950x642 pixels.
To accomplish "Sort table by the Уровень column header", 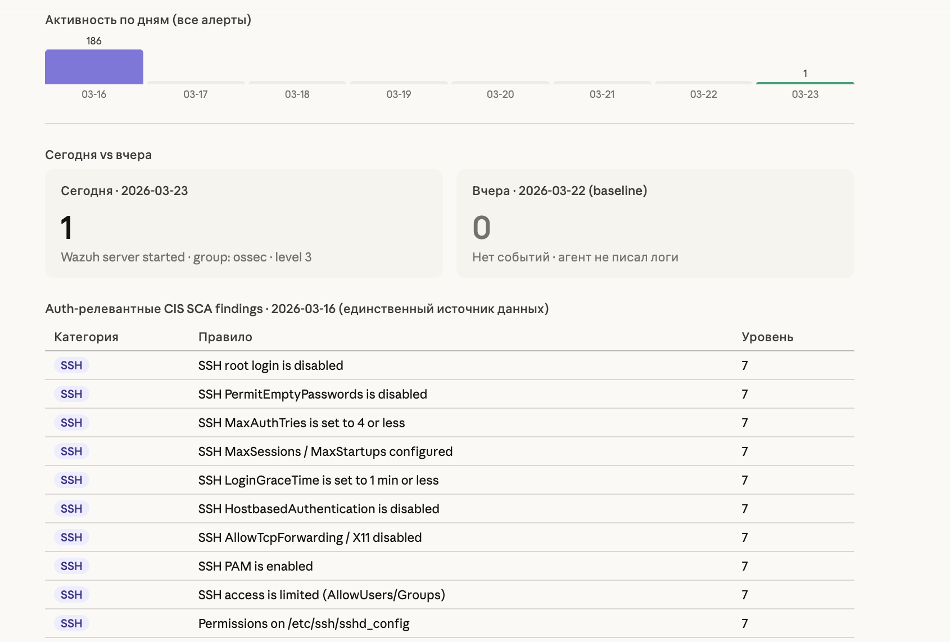I will pyautogui.click(x=767, y=337).
